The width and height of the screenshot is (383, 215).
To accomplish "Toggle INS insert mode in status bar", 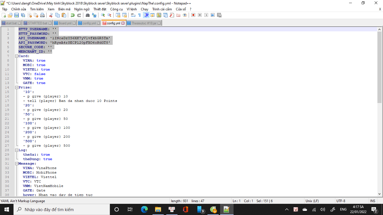I will 373,201.
